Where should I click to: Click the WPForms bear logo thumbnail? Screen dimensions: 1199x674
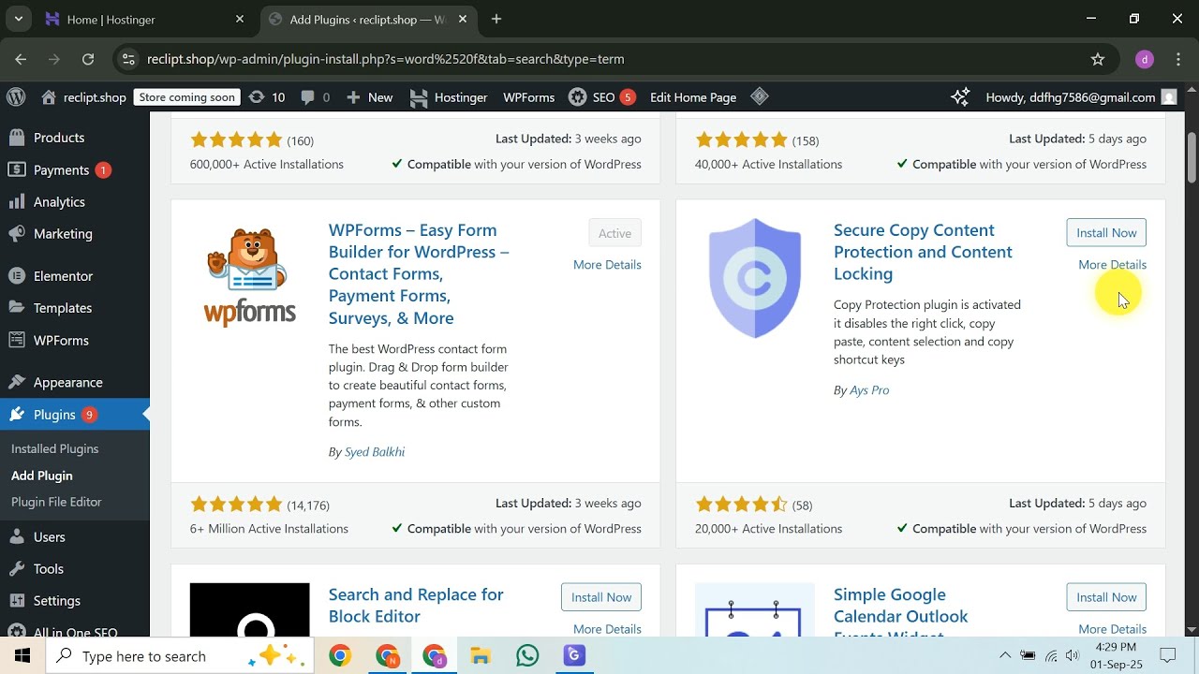click(x=250, y=278)
